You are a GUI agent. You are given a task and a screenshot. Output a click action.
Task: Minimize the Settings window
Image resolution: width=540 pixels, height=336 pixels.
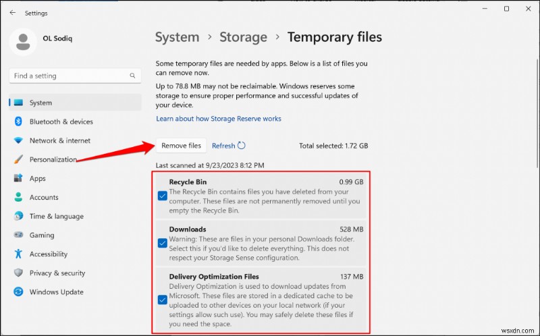(485, 9)
